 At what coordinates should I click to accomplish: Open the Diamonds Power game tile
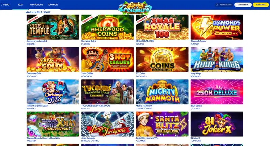coord(217,27)
